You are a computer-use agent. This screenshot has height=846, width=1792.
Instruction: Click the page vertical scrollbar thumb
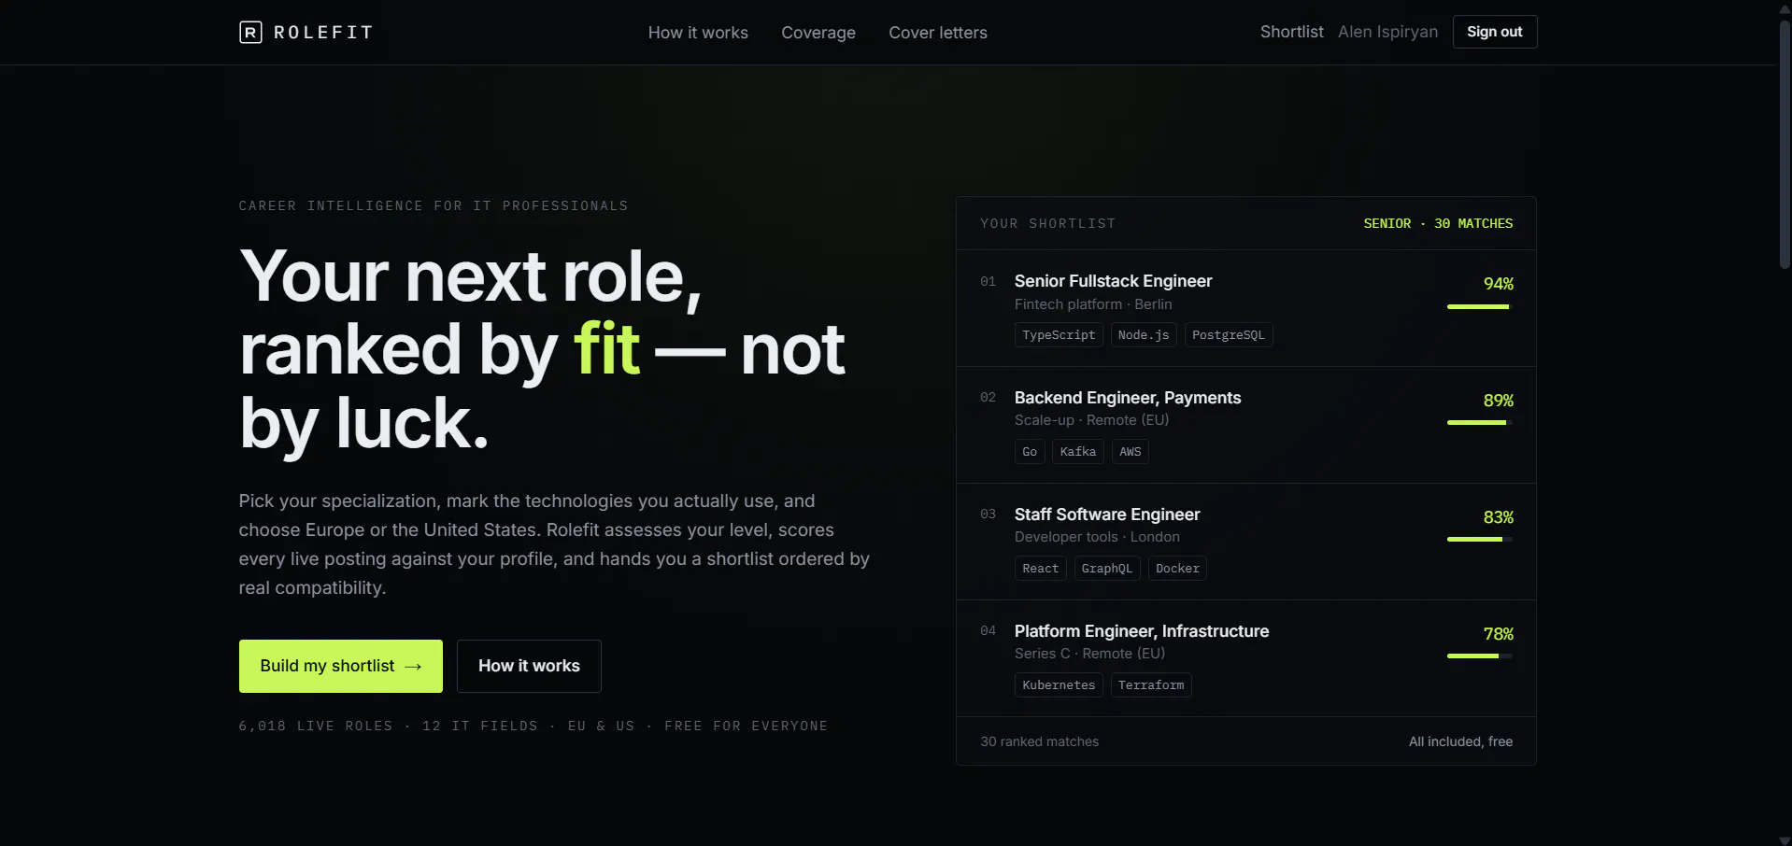coord(1785,143)
